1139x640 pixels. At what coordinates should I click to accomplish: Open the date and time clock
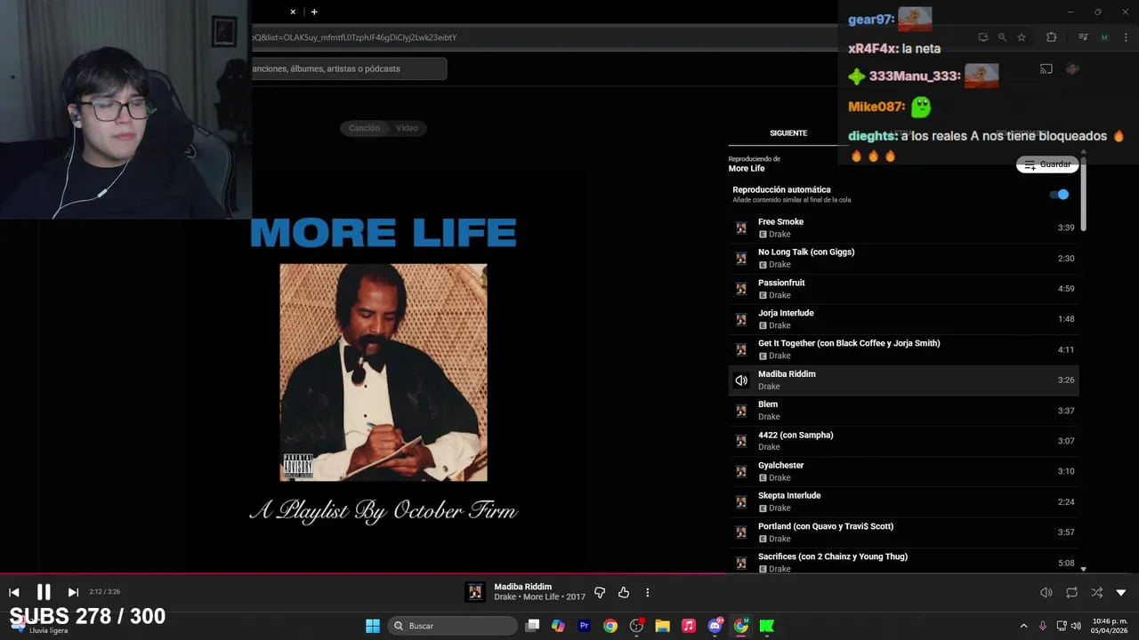pyautogui.click(x=1110, y=626)
